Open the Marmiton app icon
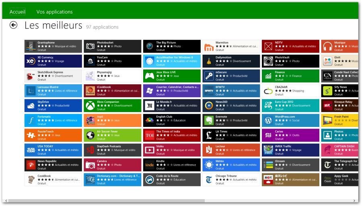The image size is (362, 206). [208, 46]
